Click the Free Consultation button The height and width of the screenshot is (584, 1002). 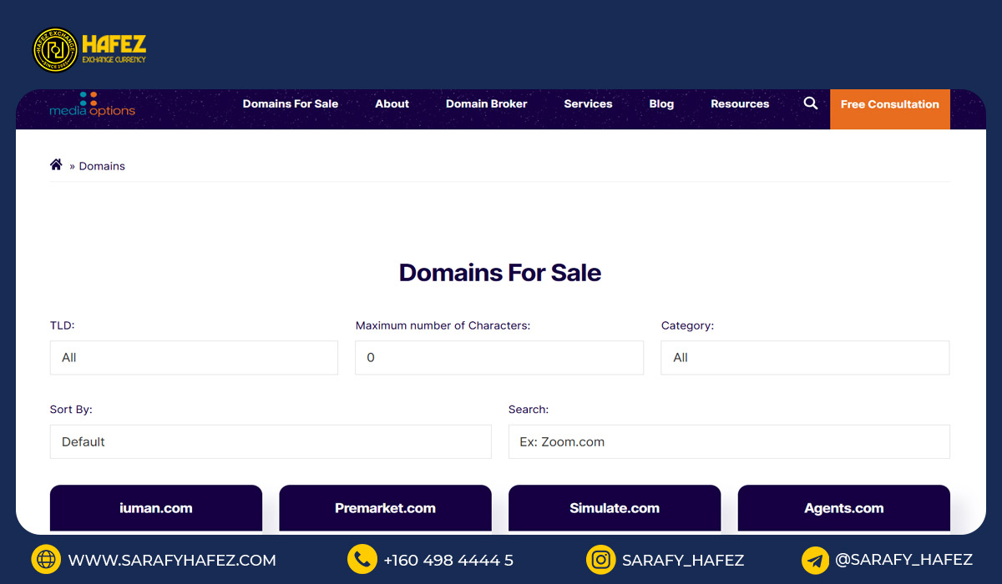[889, 105]
